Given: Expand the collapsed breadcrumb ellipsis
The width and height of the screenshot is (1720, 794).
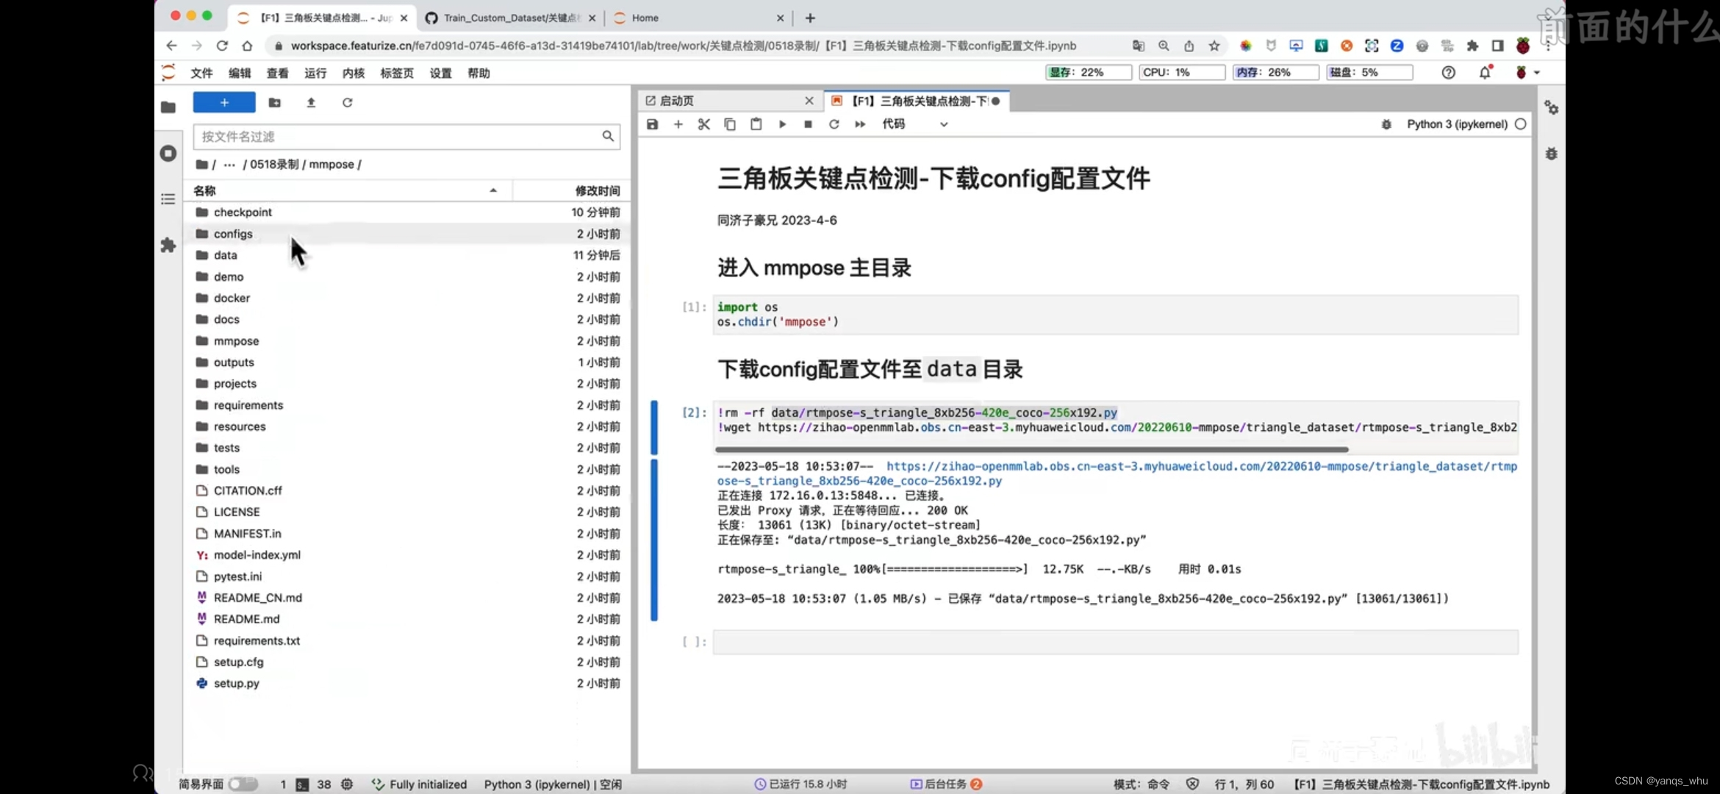Looking at the screenshot, I should pyautogui.click(x=229, y=164).
